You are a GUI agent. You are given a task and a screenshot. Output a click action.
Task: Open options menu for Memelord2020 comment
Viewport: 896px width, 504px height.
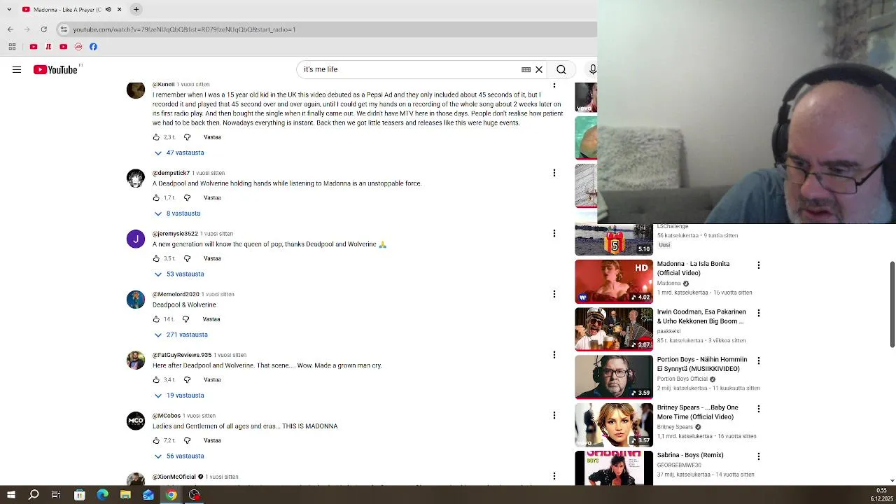pos(554,294)
